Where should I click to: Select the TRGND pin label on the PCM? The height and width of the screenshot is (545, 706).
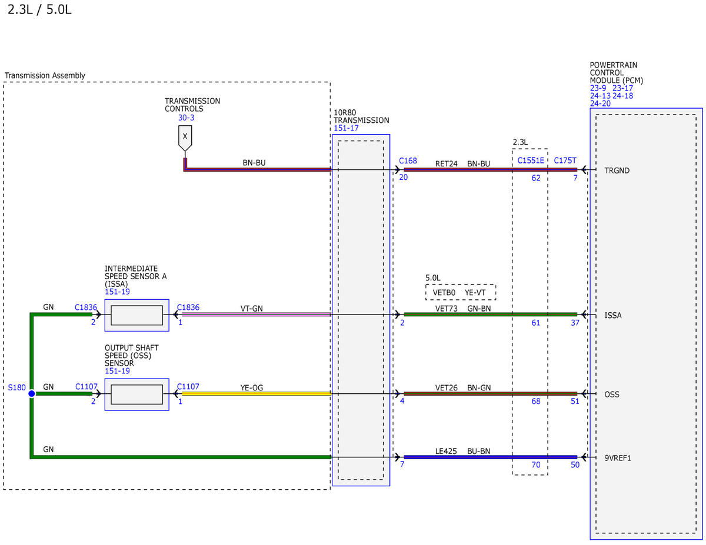pyautogui.click(x=617, y=170)
